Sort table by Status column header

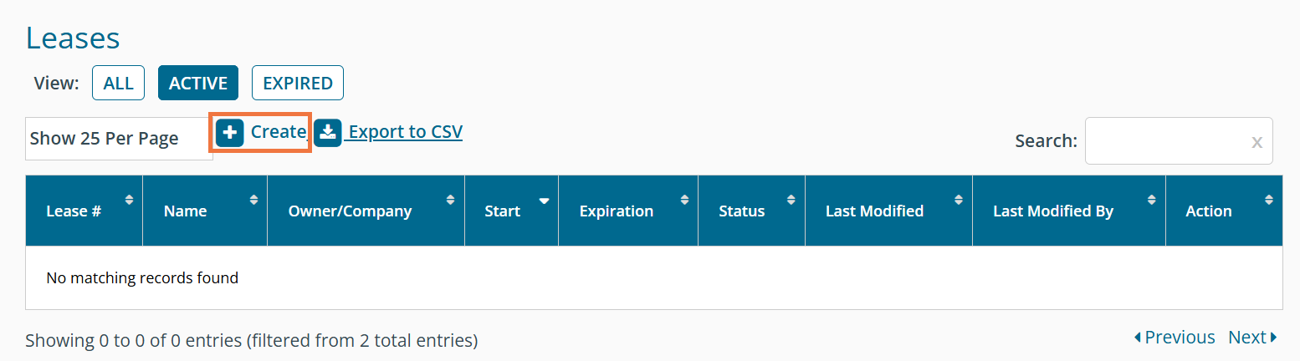pos(742,211)
